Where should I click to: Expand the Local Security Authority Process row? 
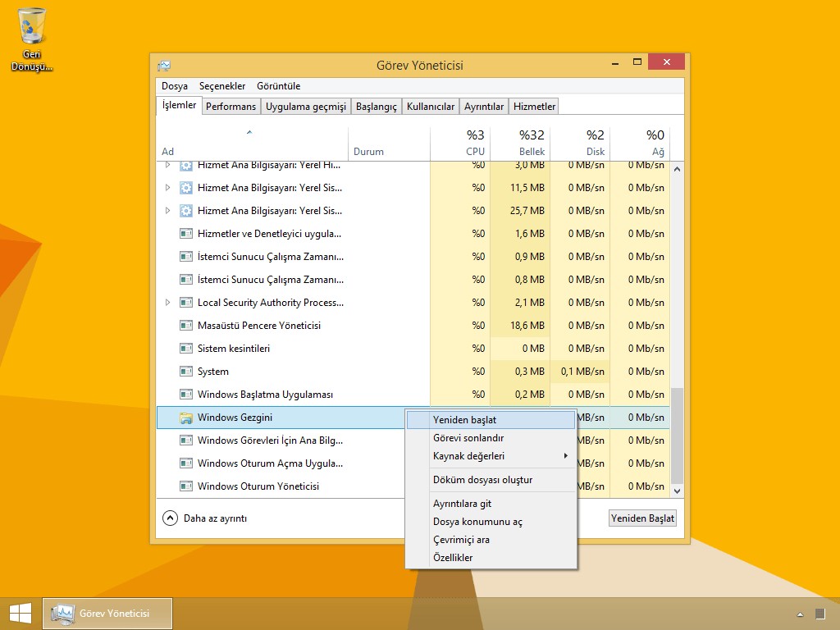(x=167, y=303)
